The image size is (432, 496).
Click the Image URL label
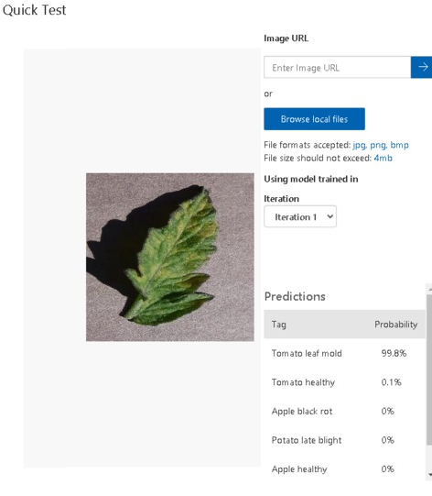[286, 39]
